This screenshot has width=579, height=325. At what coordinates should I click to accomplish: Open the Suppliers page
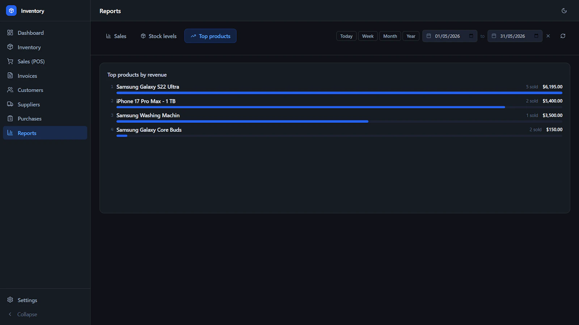pyautogui.click(x=45, y=104)
